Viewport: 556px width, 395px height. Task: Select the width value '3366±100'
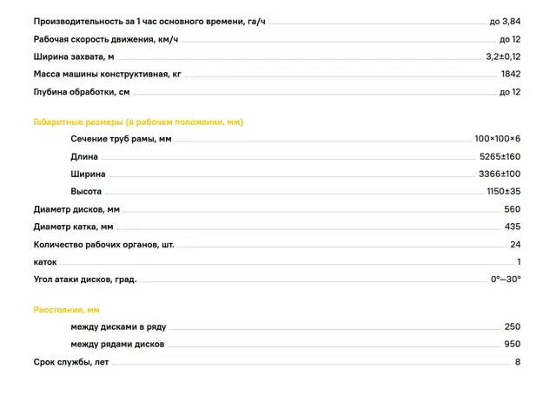point(500,174)
